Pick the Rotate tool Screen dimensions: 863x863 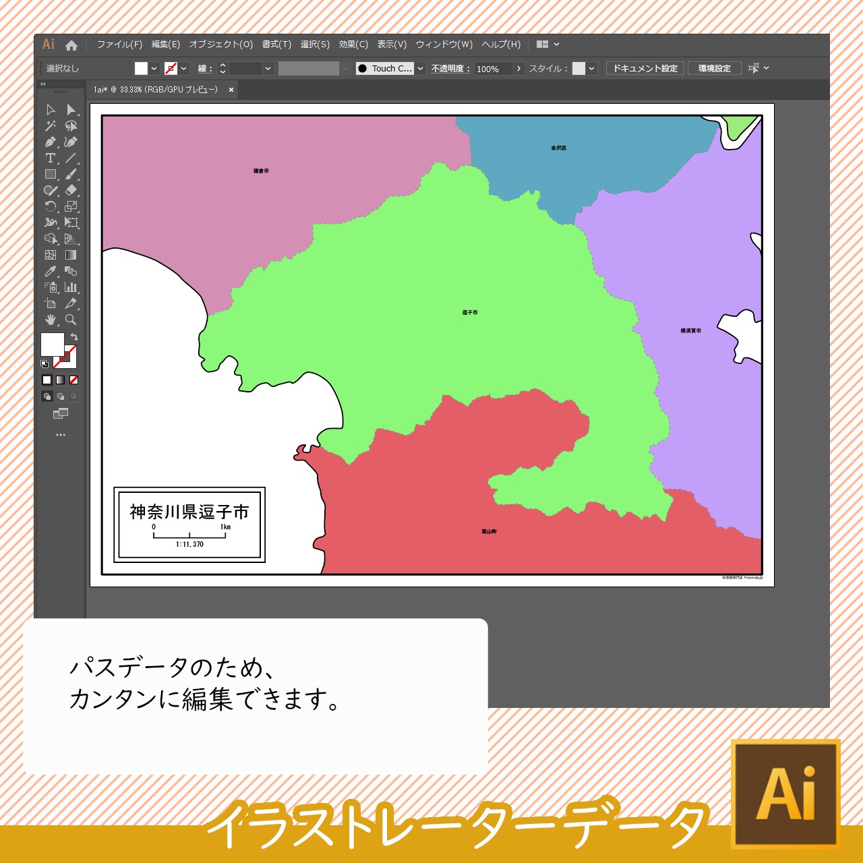click(x=51, y=207)
